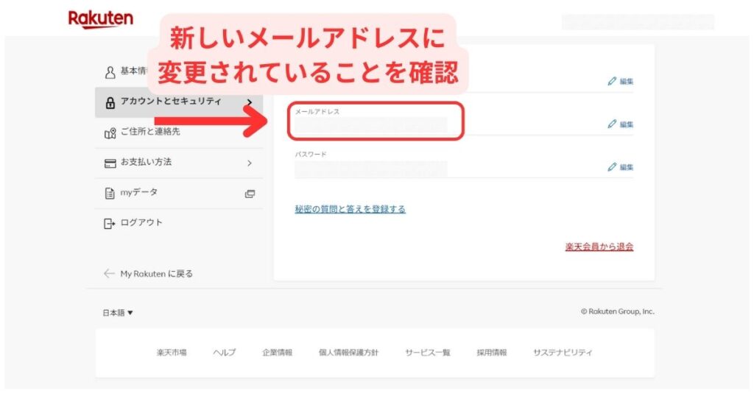Screen dimensions: 754x396
Task: Click the lock icon beside アカウントとセキュリティ
Action: coord(110,102)
